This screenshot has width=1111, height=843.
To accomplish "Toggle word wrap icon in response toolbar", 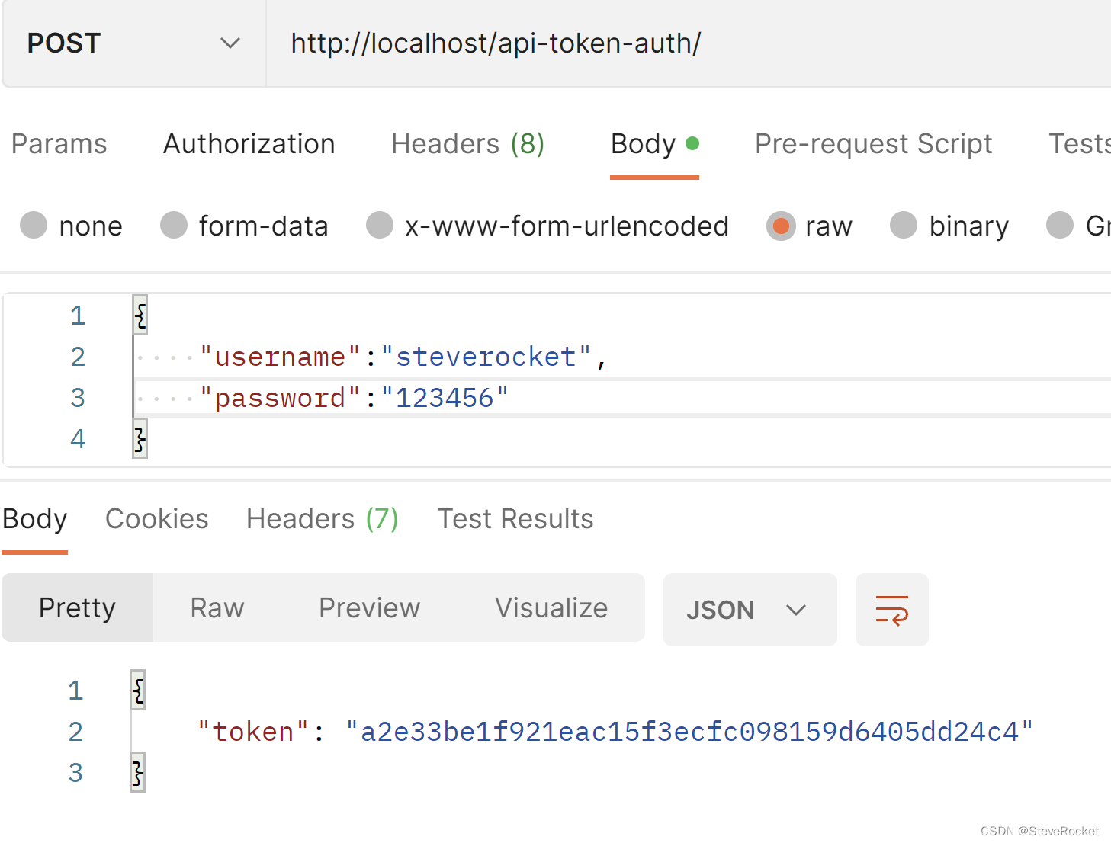I will click(x=891, y=610).
